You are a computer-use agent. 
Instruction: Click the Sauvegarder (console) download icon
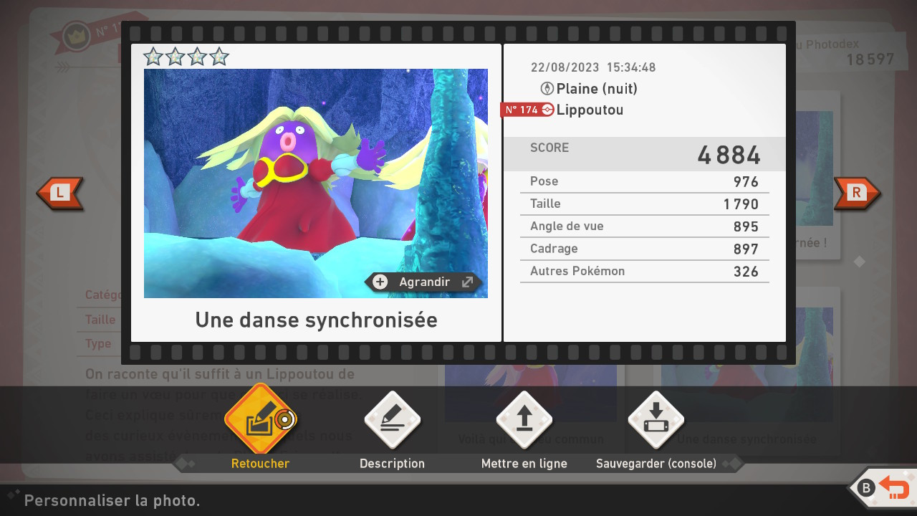click(x=656, y=420)
